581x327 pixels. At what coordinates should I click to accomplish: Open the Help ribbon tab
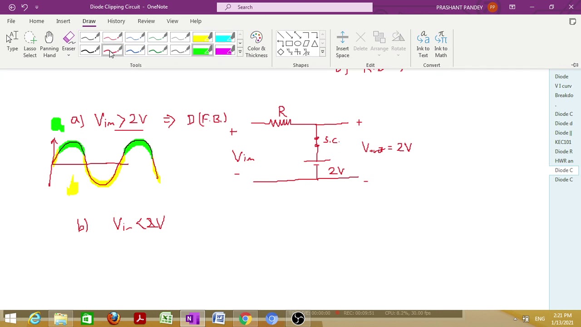tap(196, 21)
